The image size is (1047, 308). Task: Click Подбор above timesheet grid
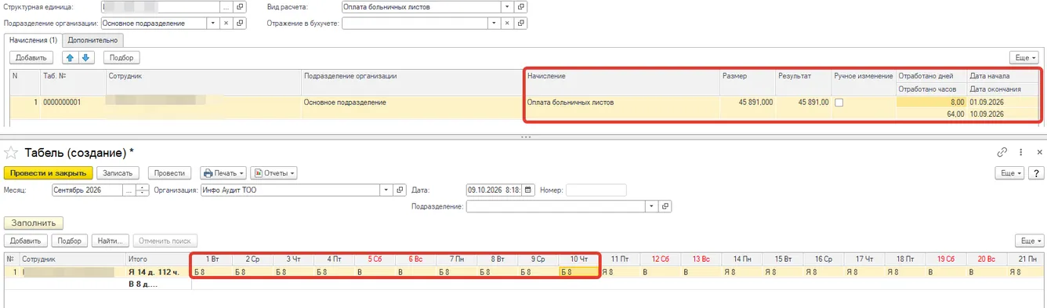[70, 241]
